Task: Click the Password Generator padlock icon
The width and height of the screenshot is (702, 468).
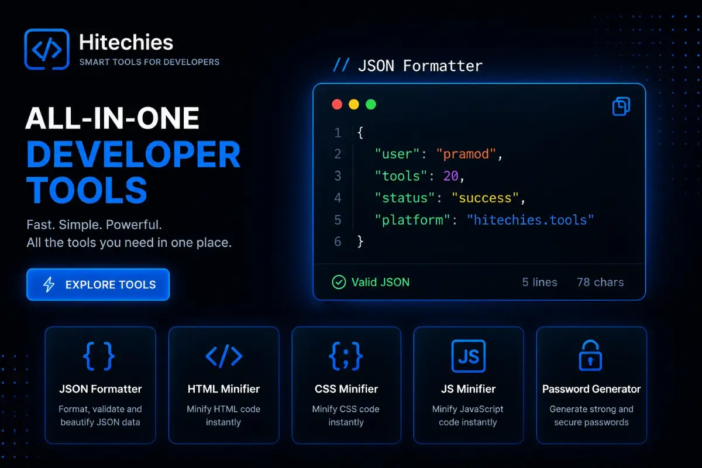Action: click(x=590, y=355)
